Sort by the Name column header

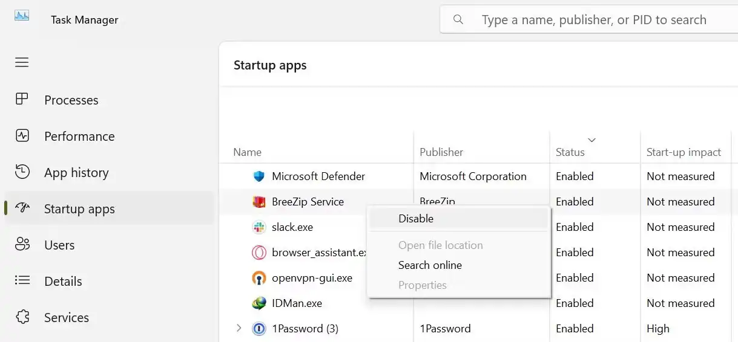pyautogui.click(x=248, y=152)
